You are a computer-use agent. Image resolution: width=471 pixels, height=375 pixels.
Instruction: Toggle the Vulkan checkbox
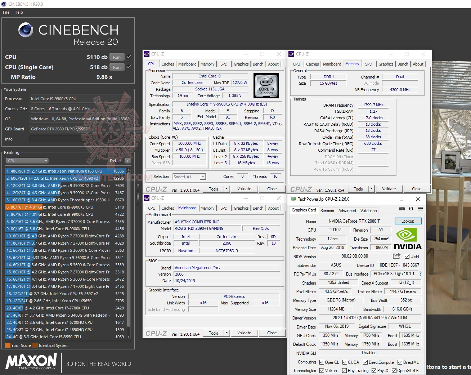[x=322, y=371]
